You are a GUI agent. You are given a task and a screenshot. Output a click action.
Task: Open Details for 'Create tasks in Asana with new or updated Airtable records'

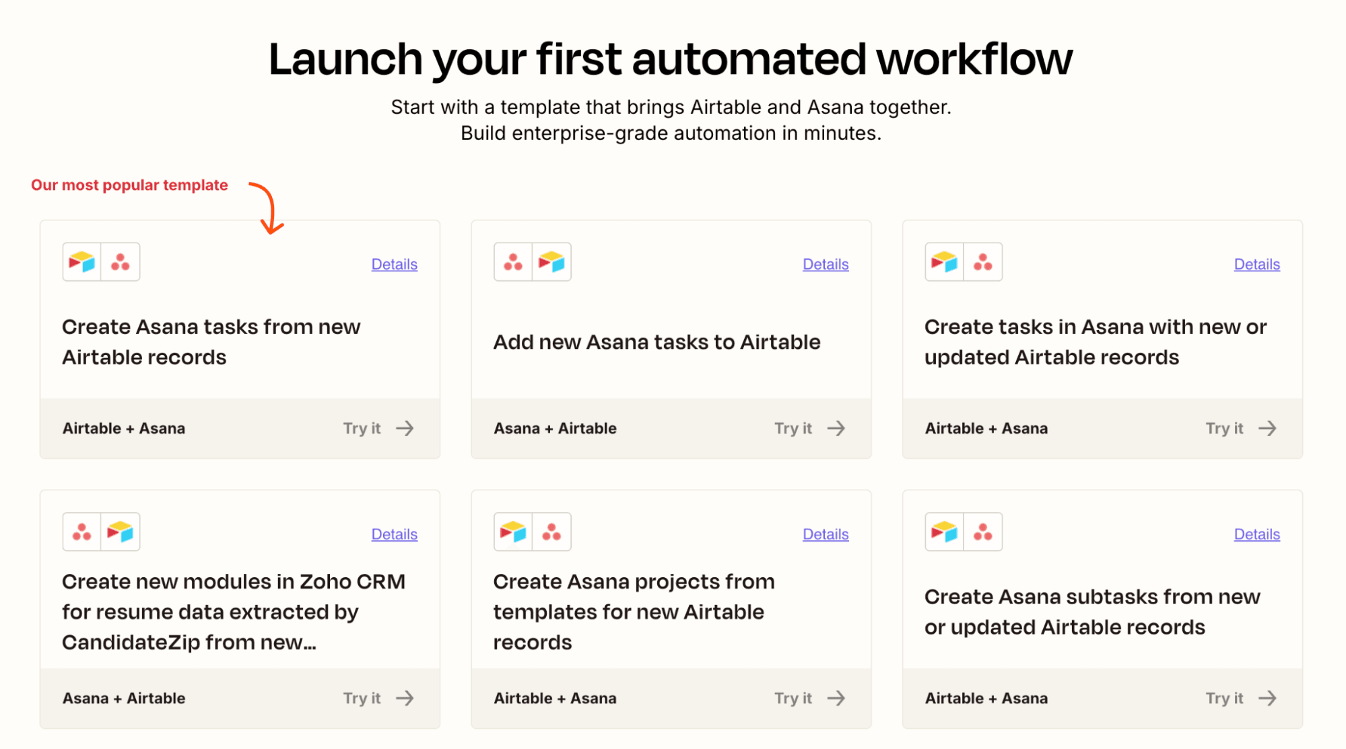(1257, 264)
